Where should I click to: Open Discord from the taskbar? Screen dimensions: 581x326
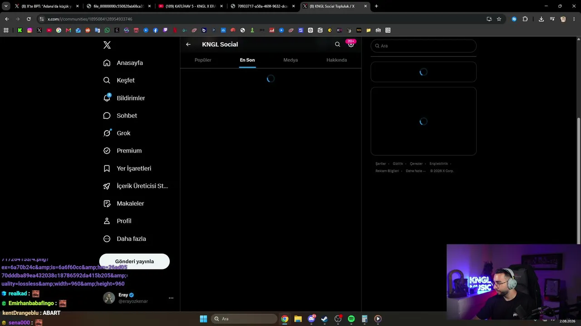(x=311, y=319)
